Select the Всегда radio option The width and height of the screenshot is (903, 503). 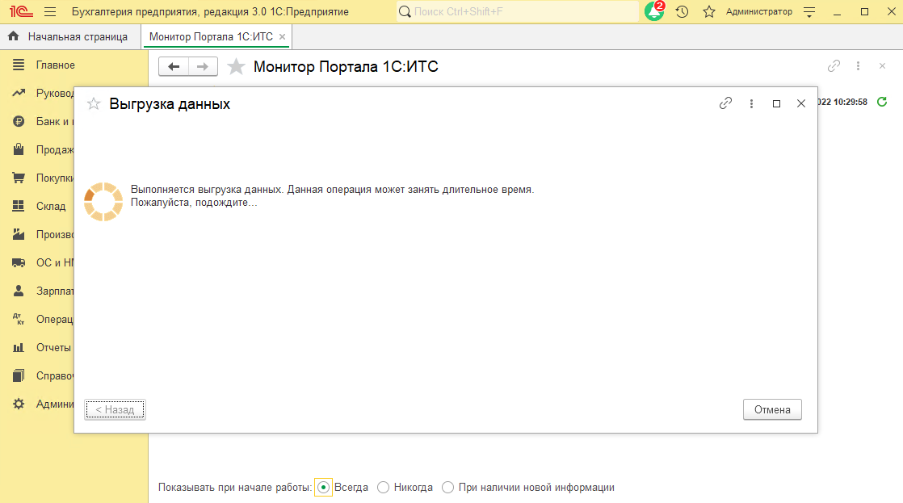click(324, 487)
